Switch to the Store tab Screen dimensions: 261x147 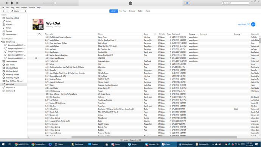148,11
